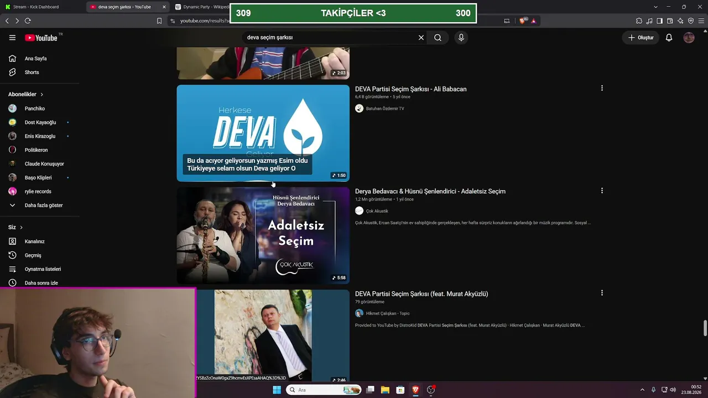Image resolution: width=708 pixels, height=398 pixels.
Task: Open the Enis Kirazoglu subscription channel
Action: [x=39, y=136]
